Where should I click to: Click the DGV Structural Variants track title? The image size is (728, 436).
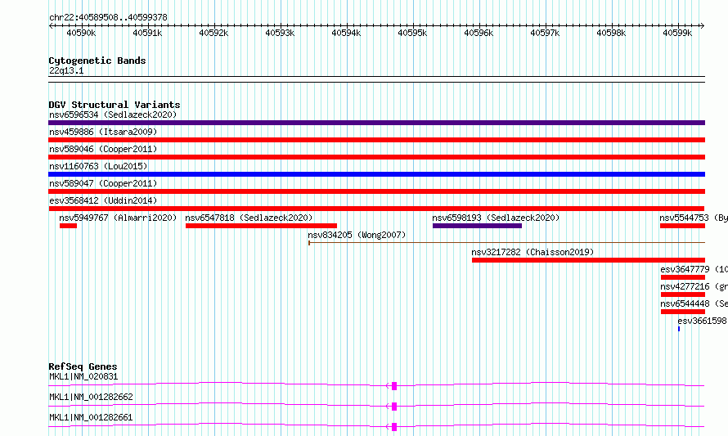115,105
